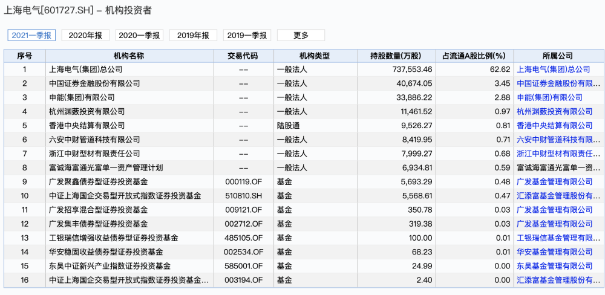Click fund code 003194.OF
The width and height of the screenshot is (605, 295).
tap(243, 280)
